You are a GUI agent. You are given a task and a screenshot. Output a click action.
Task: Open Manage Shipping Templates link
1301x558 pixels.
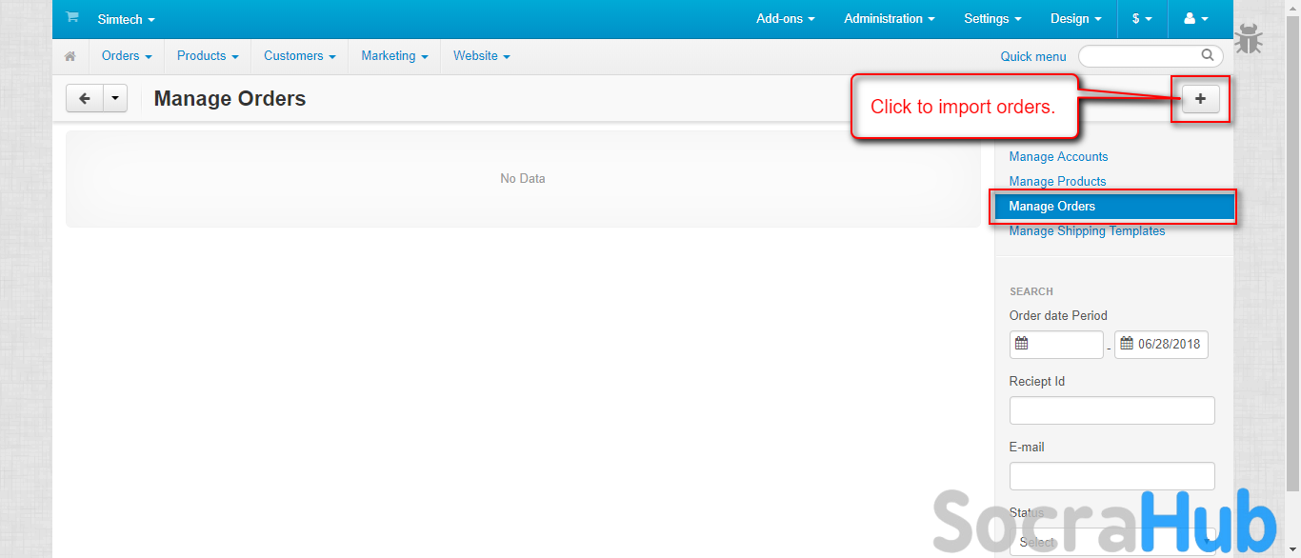[1087, 230]
